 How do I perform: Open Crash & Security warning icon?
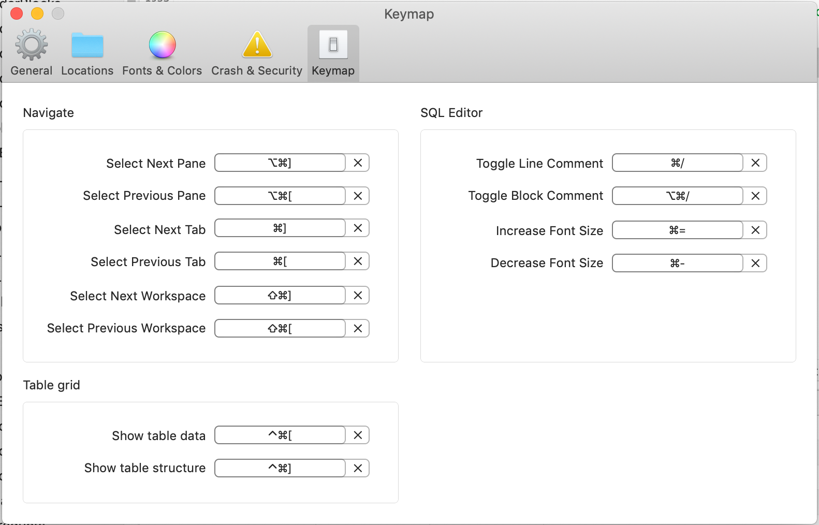tap(257, 45)
